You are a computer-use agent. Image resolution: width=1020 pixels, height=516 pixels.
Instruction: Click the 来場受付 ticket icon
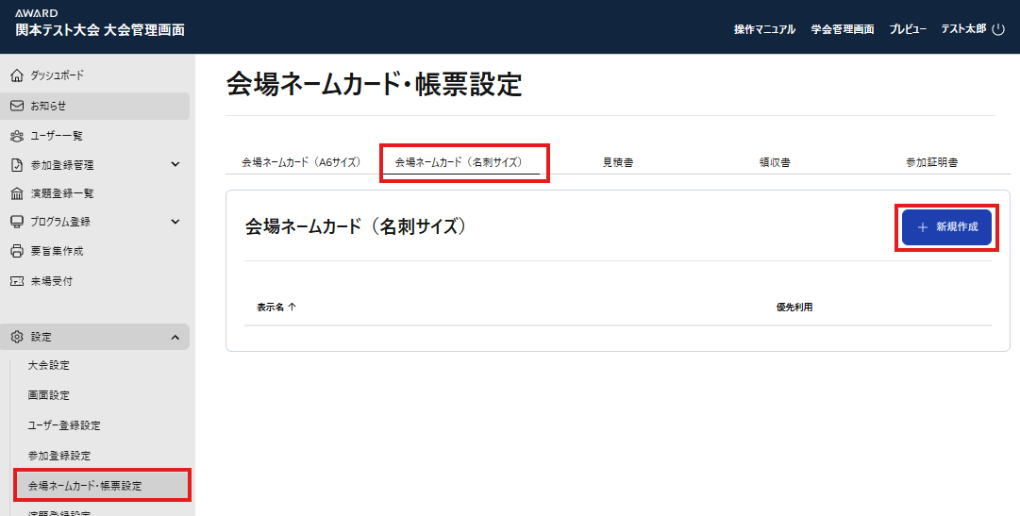[x=16, y=281]
